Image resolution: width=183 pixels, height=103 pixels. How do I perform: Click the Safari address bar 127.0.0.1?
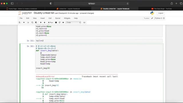[91, 4]
